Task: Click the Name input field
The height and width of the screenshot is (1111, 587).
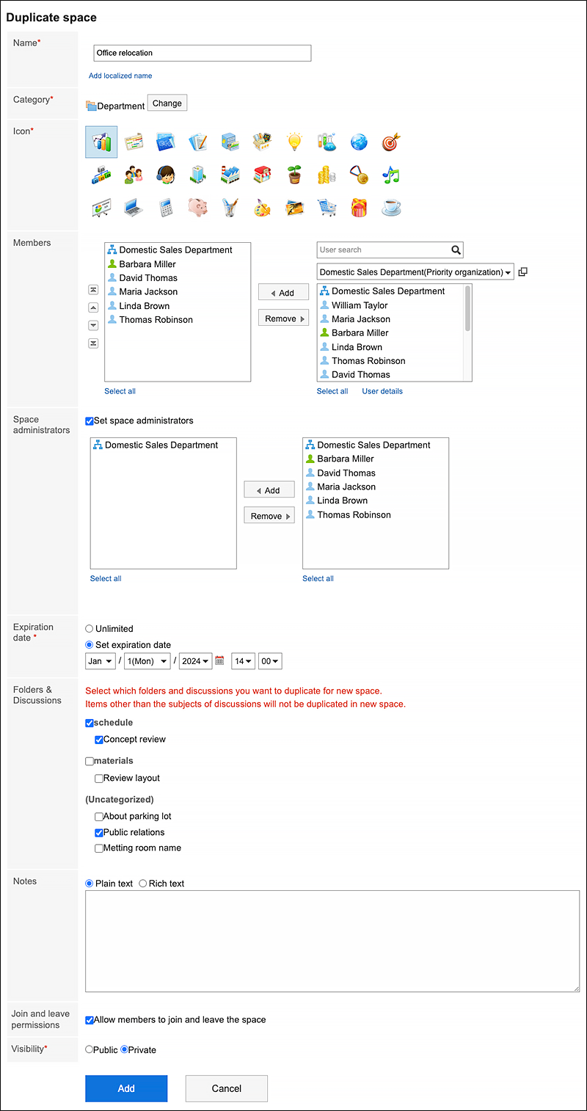Action: (203, 53)
